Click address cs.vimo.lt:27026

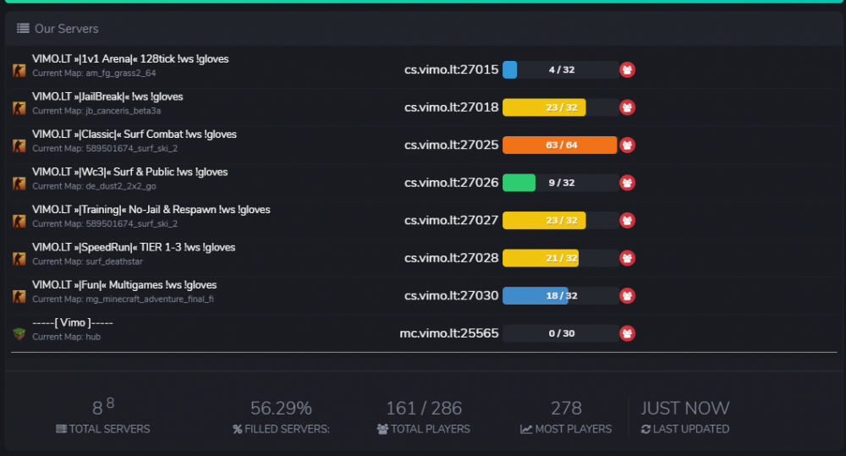[x=452, y=183]
